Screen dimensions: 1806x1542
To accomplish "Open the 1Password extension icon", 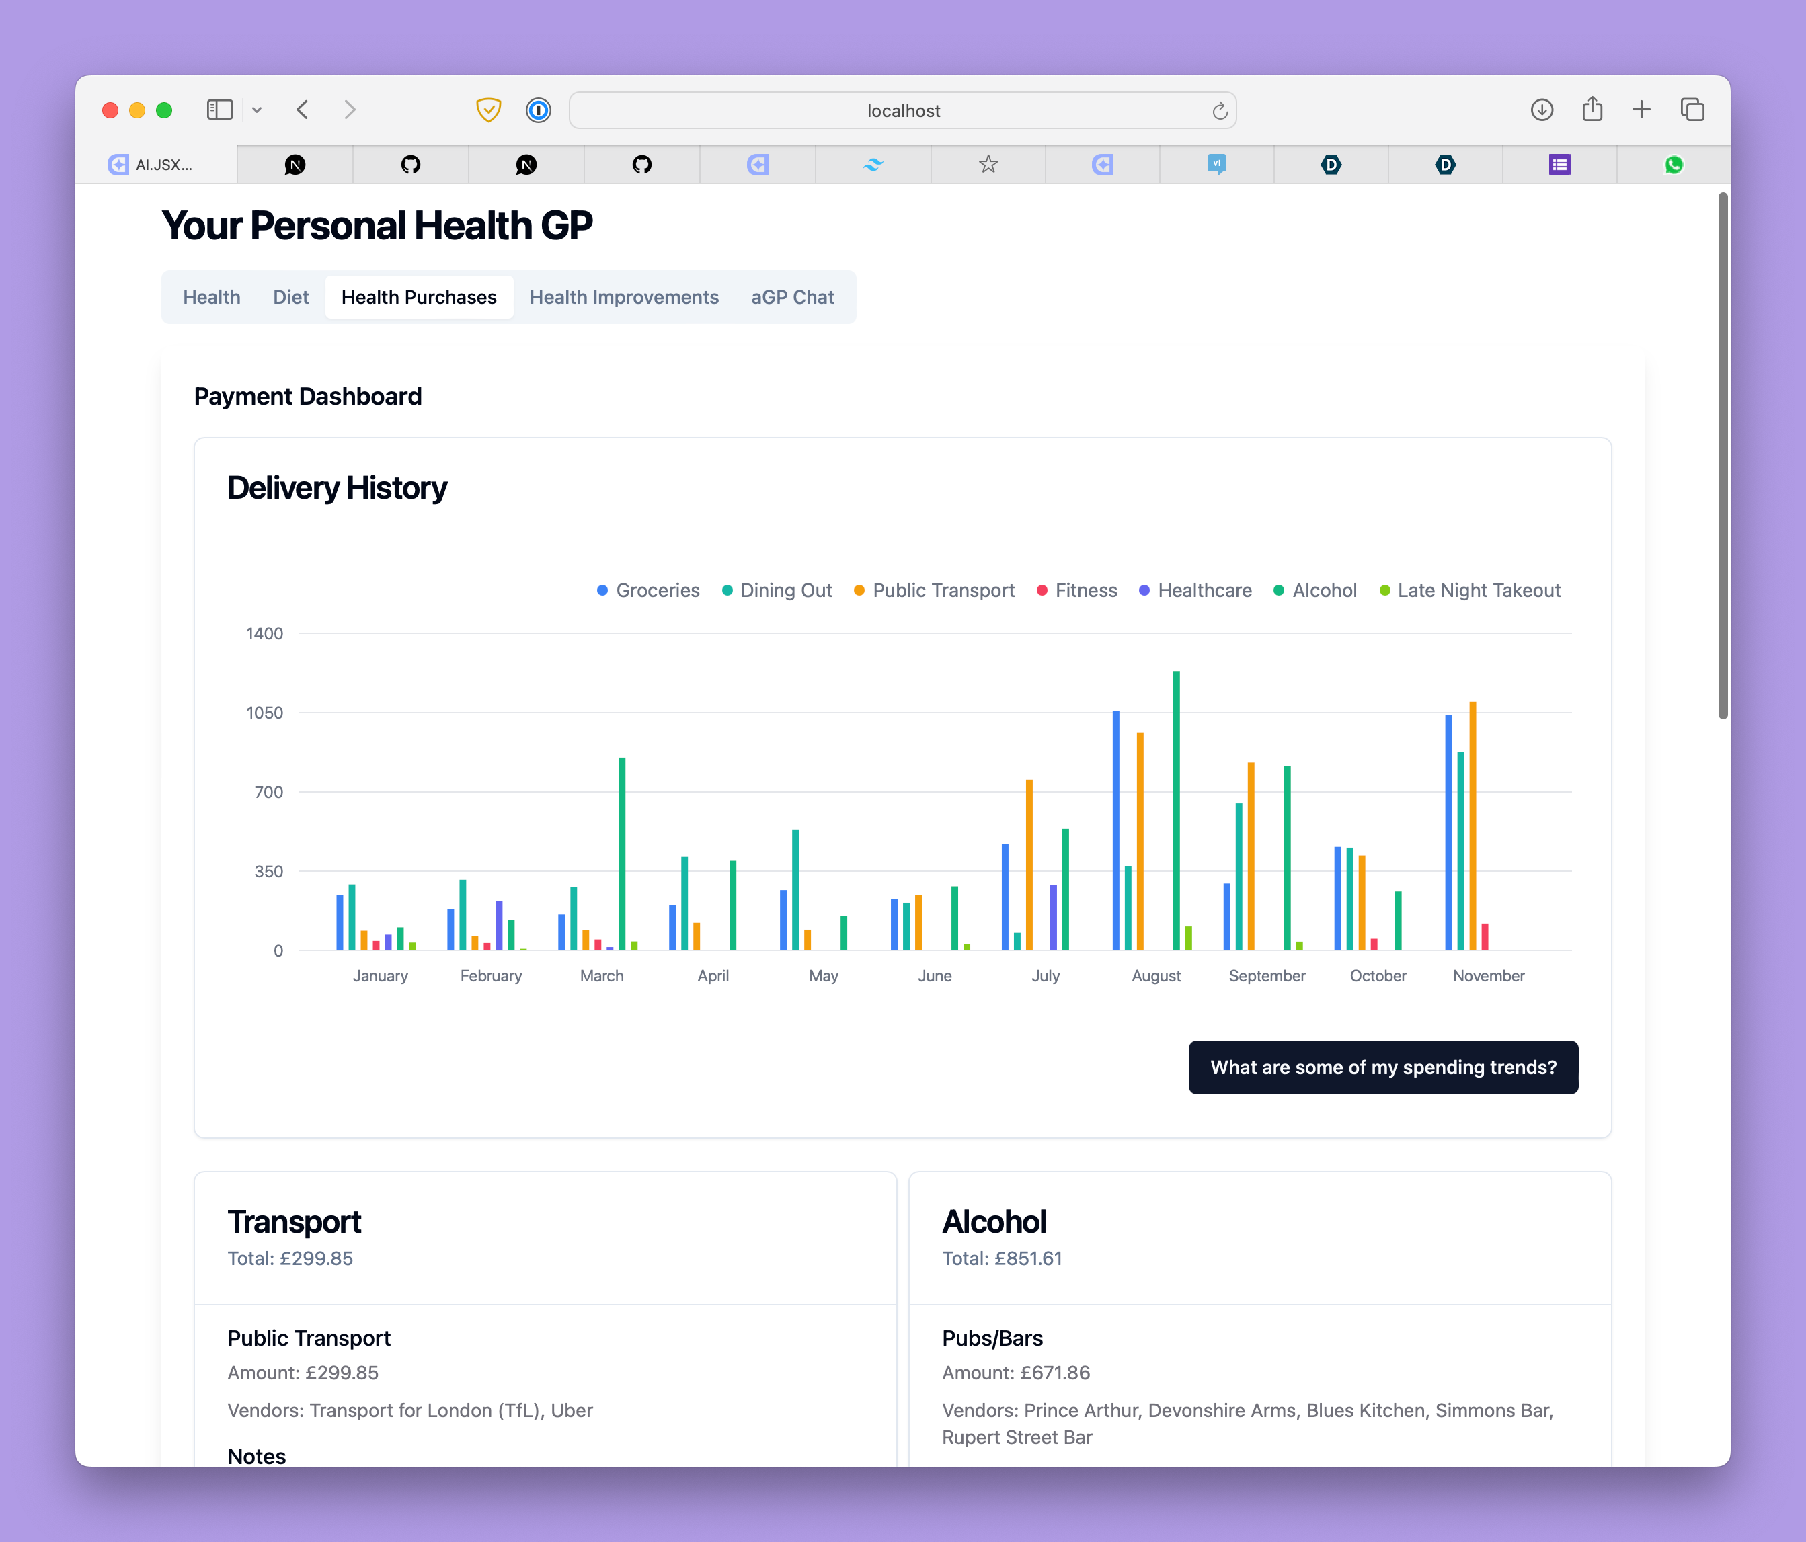I will coord(539,110).
